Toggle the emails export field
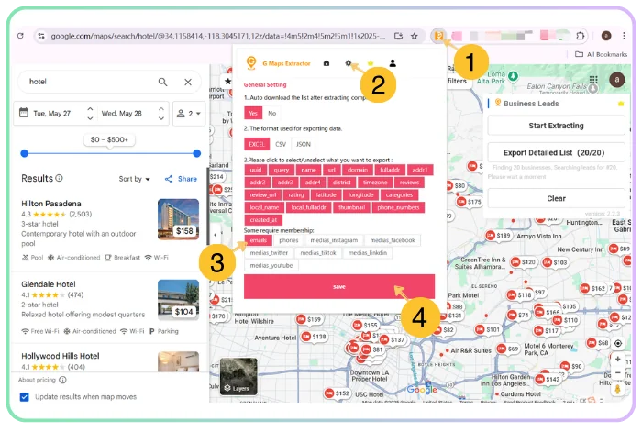642x432 pixels. [x=259, y=240]
